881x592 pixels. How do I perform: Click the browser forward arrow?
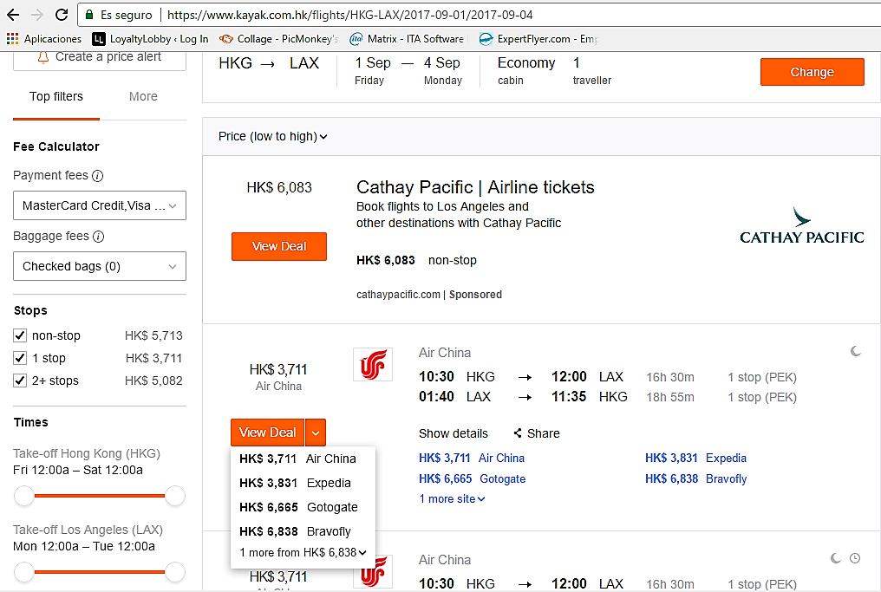[x=37, y=15]
